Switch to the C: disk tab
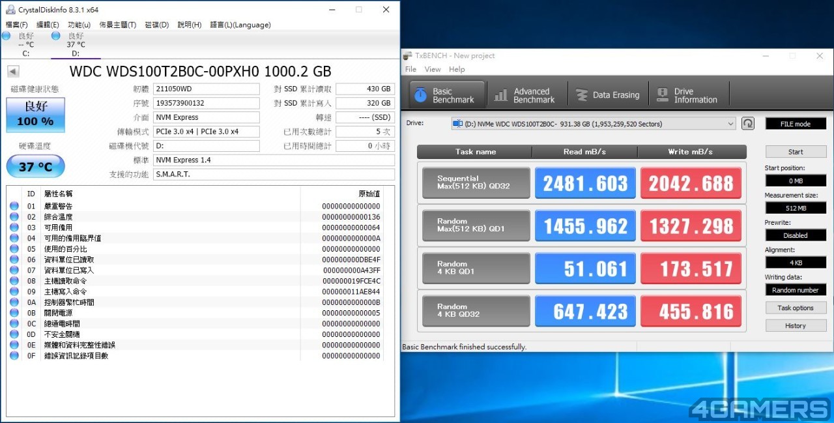Viewport: 834px width, 423px height. 25,44
